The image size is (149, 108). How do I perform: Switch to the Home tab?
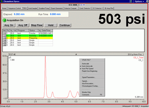(x=4, y=8)
